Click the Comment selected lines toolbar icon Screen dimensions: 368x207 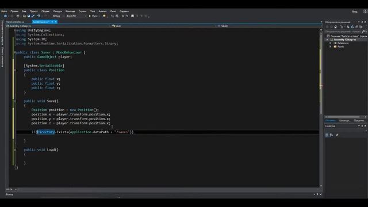[122, 16]
